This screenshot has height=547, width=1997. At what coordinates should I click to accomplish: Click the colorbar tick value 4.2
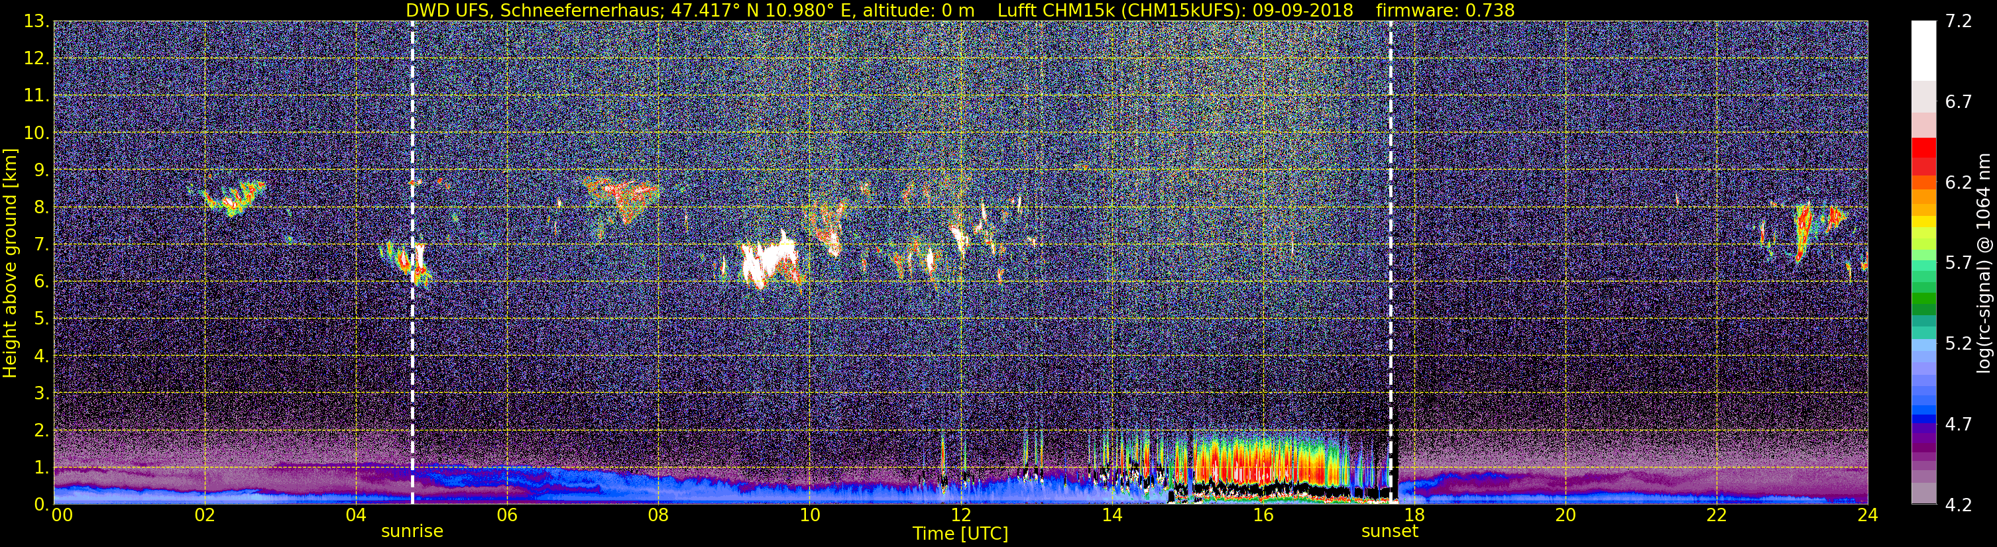[1959, 505]
